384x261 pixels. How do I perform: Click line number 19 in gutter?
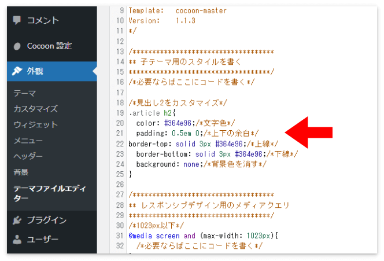[x=120, y=113]
